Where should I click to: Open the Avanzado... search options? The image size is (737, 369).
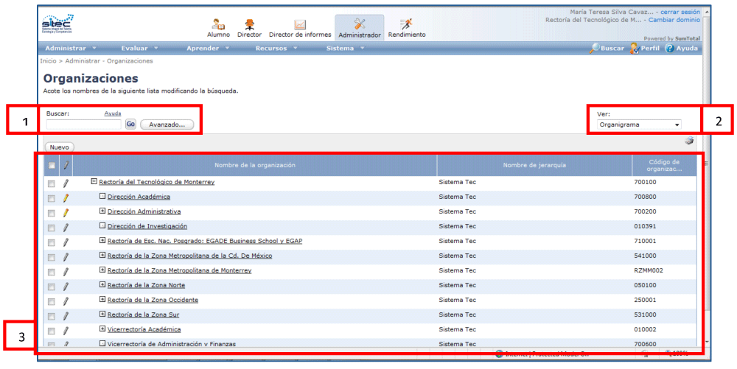point(167,125)
